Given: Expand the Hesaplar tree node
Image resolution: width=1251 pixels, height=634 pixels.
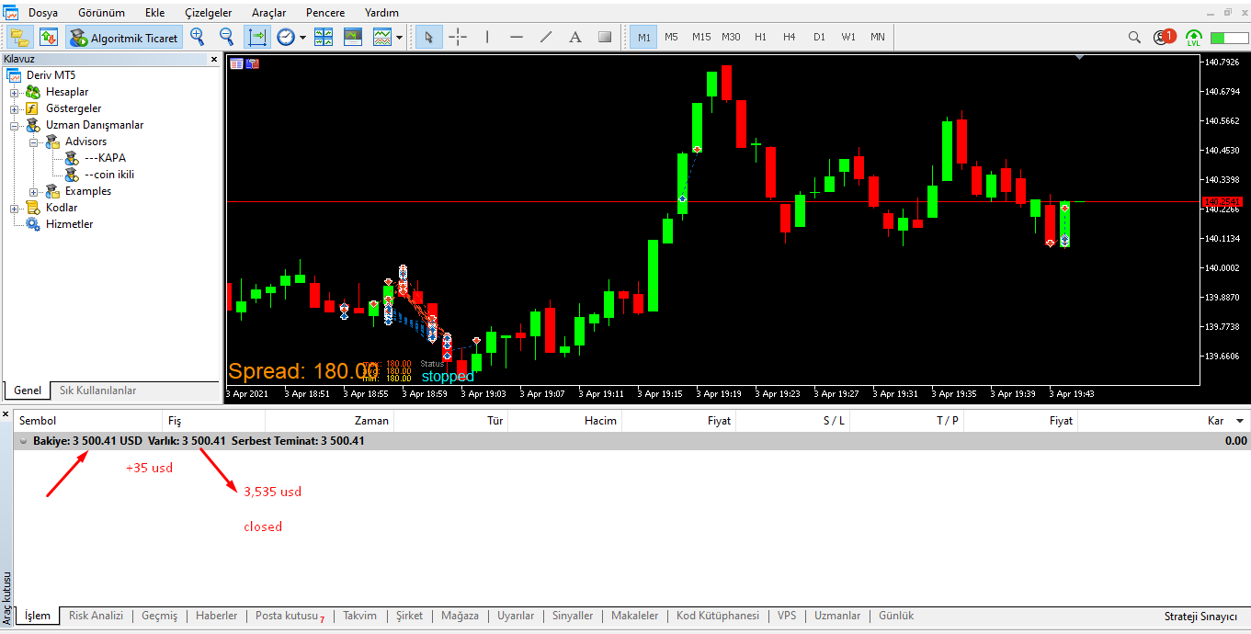Looking at the screenshot, I should click(x=15, y=92).
